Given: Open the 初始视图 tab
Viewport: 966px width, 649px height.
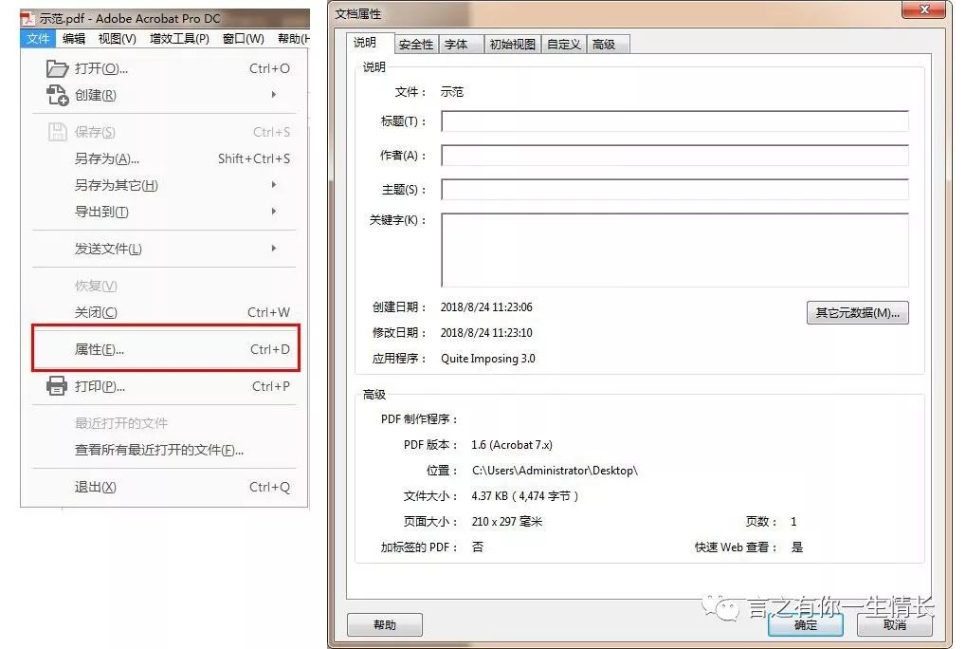Looking at the screenshot, I should (512, 45).
